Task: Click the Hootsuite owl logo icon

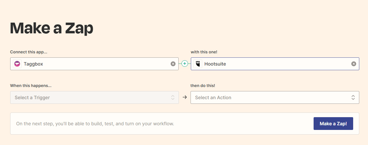Action: pos(198,64)
